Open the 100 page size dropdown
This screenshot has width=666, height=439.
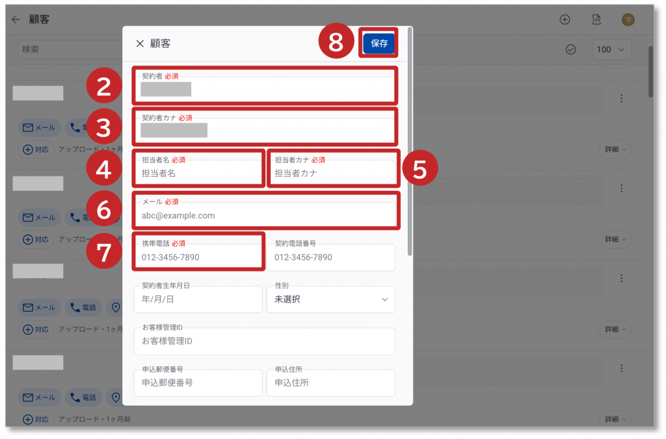pyautogui.click(x=613, y=49)
